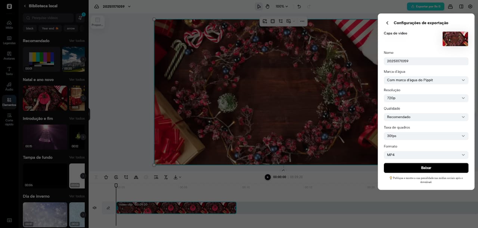
Task: Open the Formato MP4 dropdown
Action: point(426,155)
